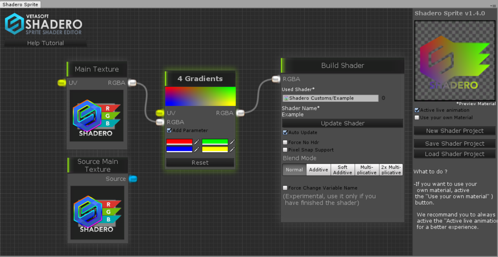Toggle the Add Parameter checkbox

pyautogui.click(x=169, y=130)
